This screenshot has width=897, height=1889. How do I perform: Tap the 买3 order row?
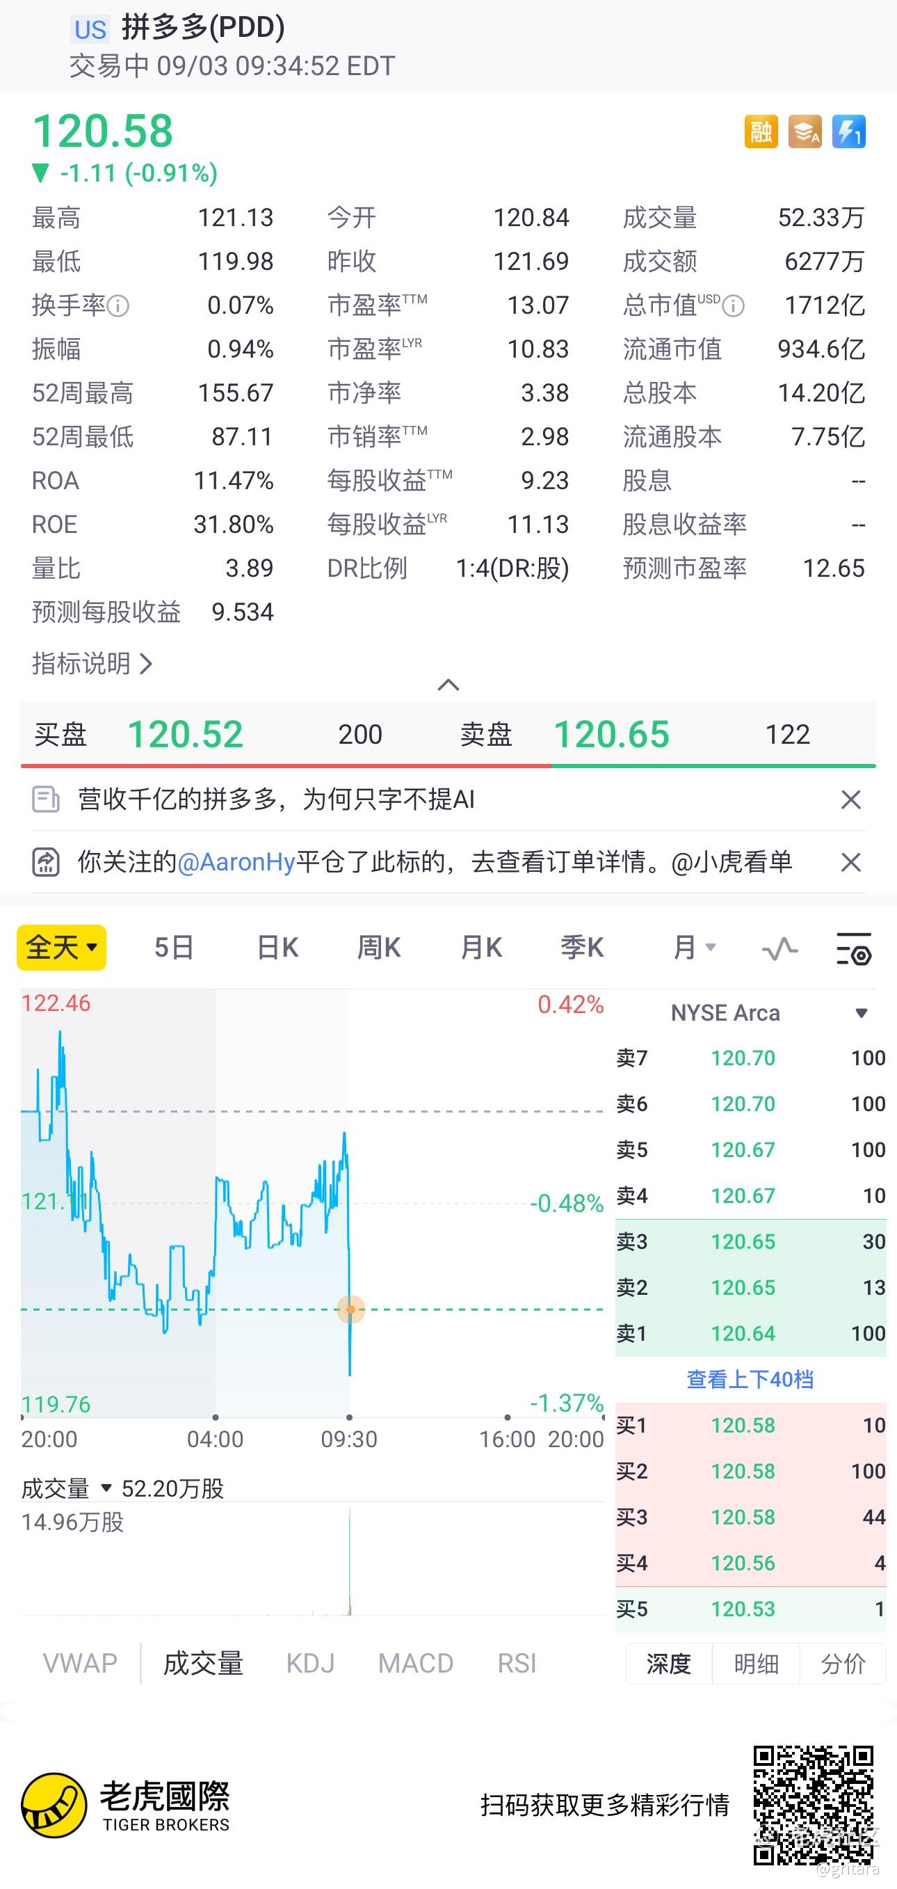point(750,1517)
